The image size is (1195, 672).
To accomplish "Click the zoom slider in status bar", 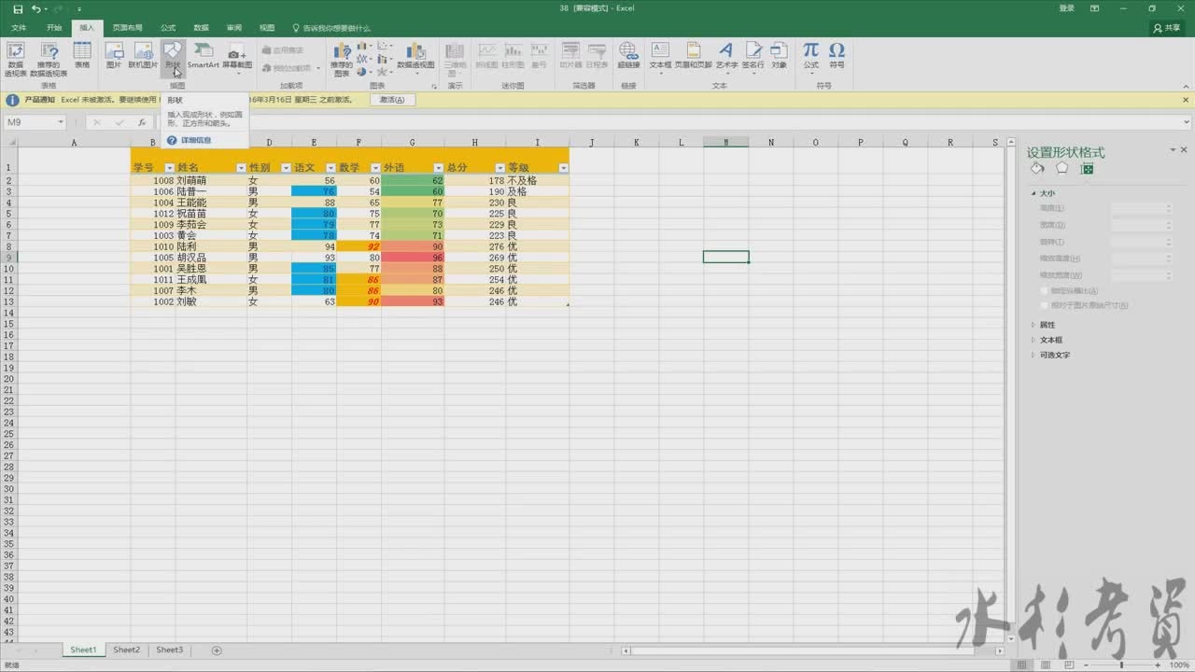I will [x=1123, y=665].
